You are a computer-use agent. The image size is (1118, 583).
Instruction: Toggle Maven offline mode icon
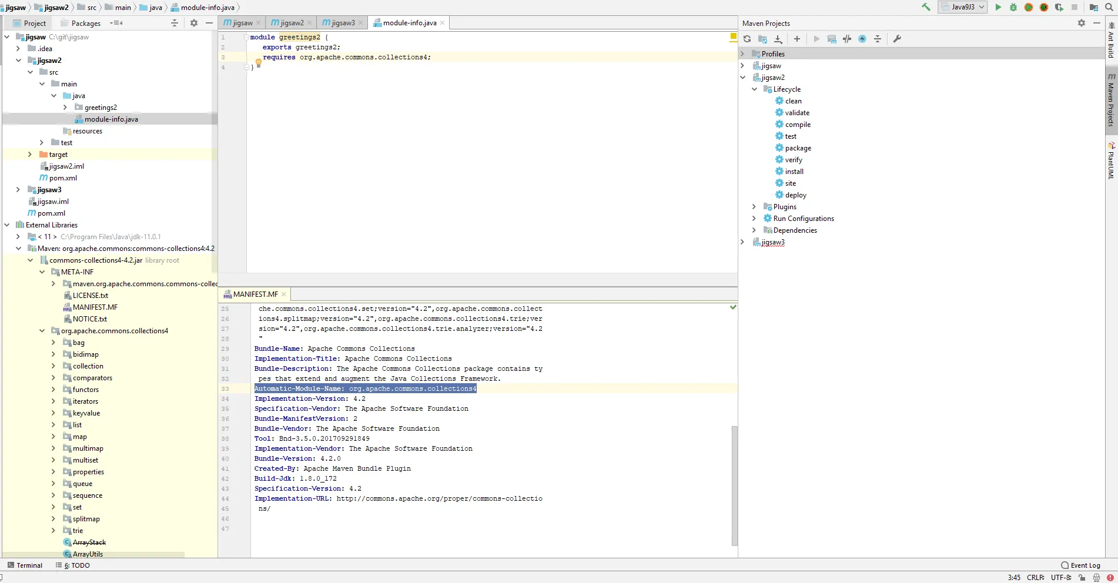(x=847, y=39)
